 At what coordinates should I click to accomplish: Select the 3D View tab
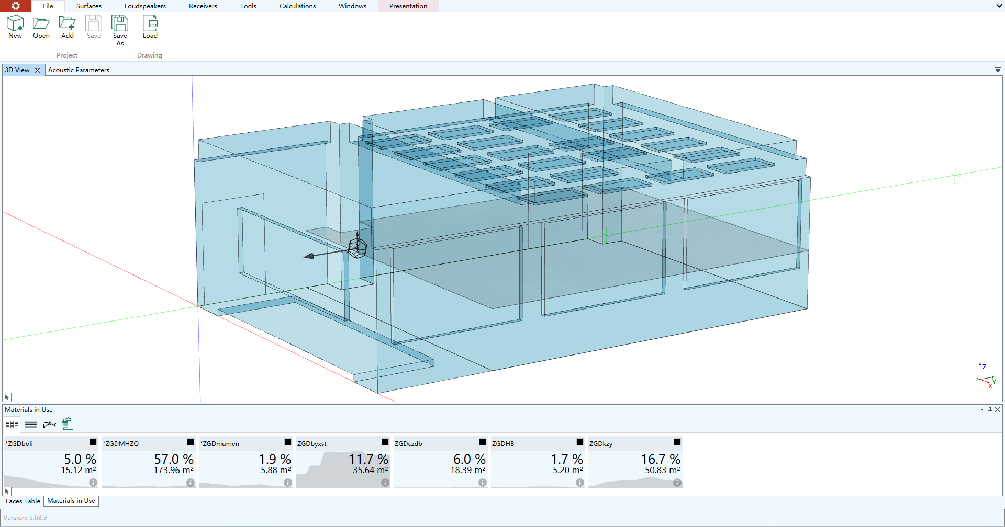(17, 70)
